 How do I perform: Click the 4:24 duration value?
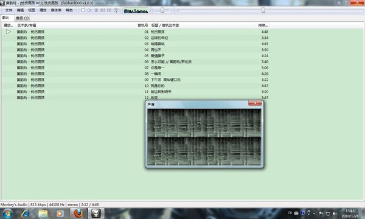coord(265,56)
